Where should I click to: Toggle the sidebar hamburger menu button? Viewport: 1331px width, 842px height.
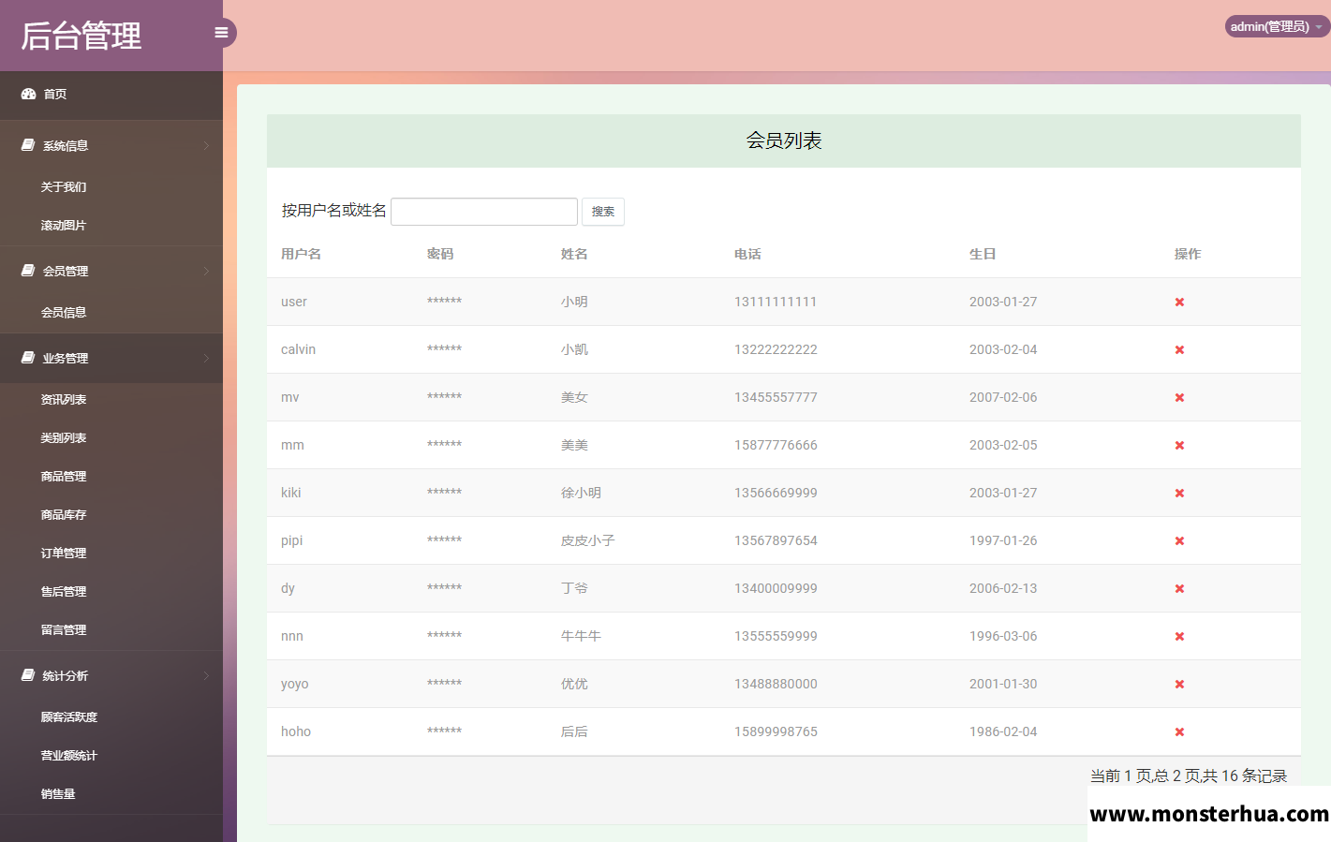[x=222, y=33]
